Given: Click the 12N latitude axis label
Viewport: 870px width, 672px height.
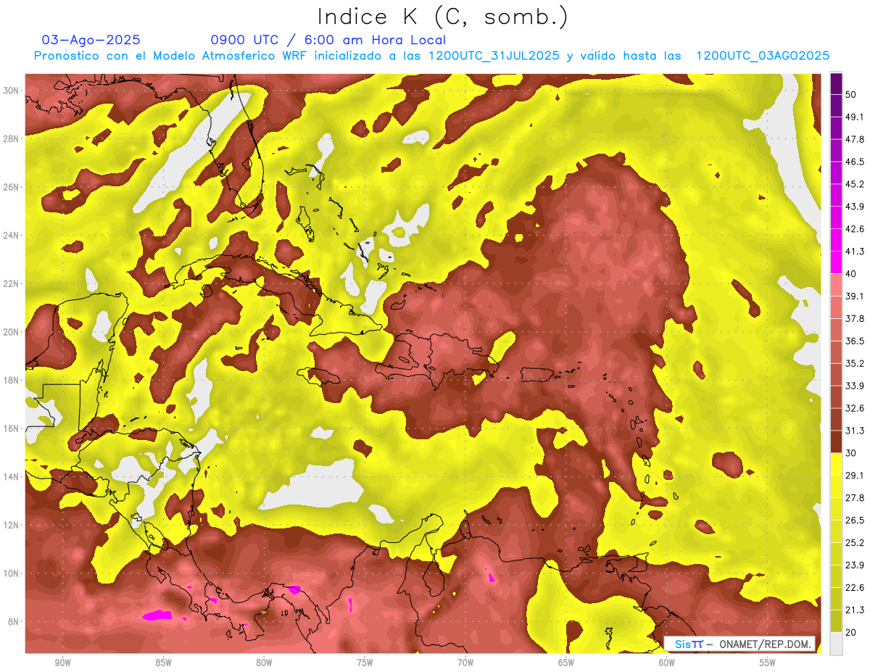Looking at the screenshot, I should pos(12,525).
